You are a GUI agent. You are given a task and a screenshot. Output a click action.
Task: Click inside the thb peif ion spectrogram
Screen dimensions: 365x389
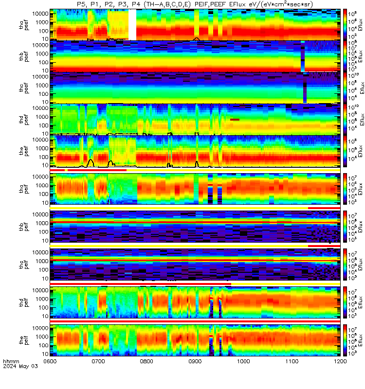195,227
